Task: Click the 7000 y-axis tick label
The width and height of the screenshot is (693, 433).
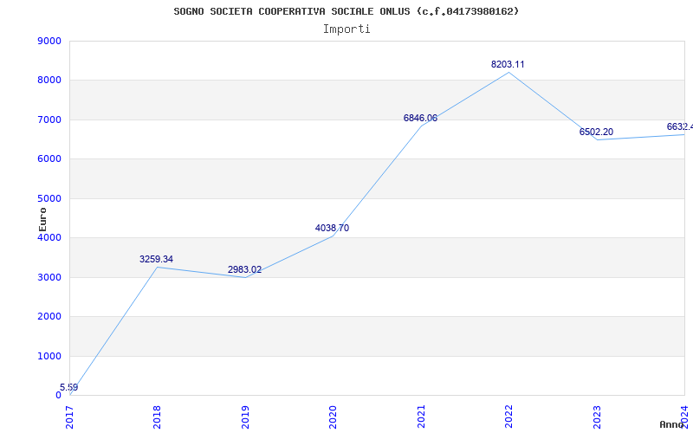Action: [49, 120]
